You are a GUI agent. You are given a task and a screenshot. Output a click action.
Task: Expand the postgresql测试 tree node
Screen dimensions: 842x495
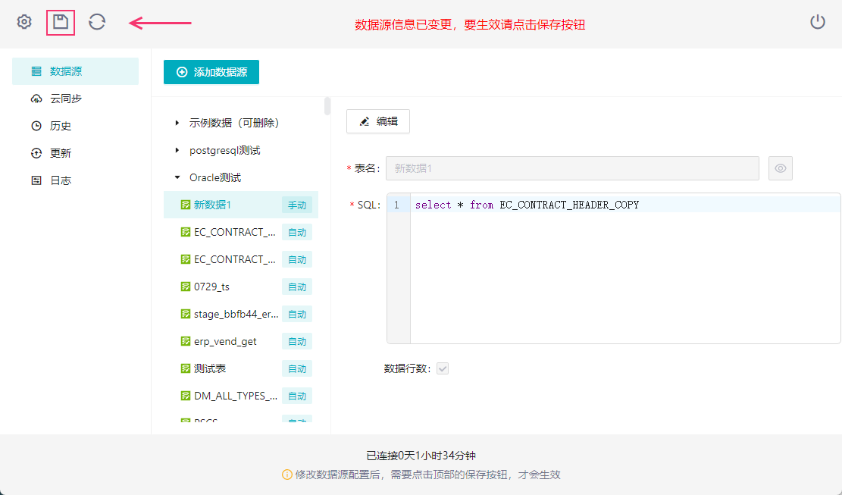click(x=177, y=150)
